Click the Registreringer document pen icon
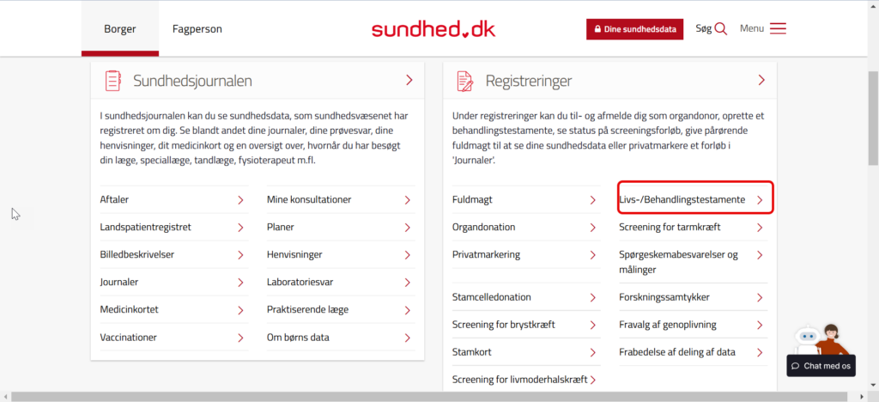The height and width of the screenshot is (402, 879). pos(464,81)
